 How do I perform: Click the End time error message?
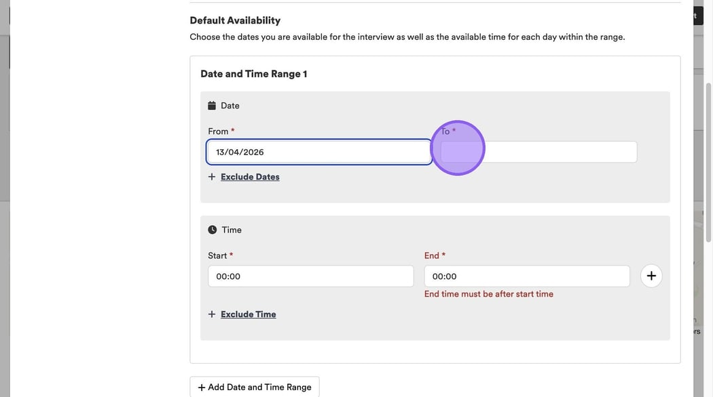pos(488,294)
